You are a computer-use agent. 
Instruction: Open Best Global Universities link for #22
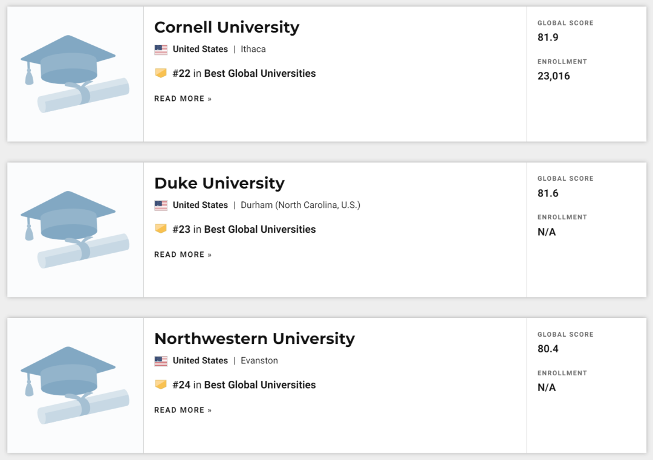pyautogui.click(x=260, y=73)
